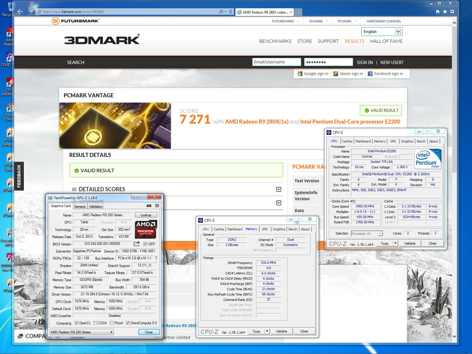The height and width of the screenshot is (354, 472).
Task: Click Validate in the CPU-Z CPU window
Action: (410, 243)
